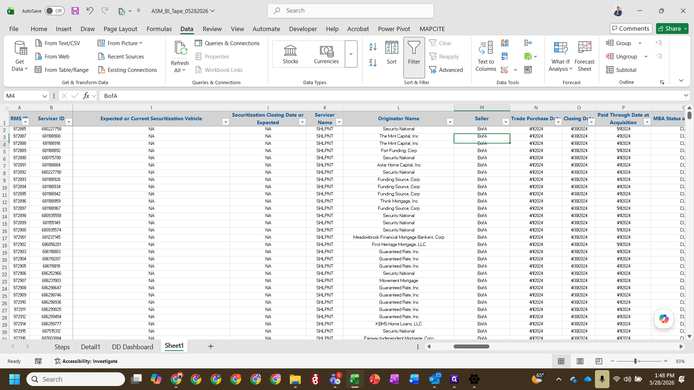Click the Copilot floating icon

tap(664, 319)
